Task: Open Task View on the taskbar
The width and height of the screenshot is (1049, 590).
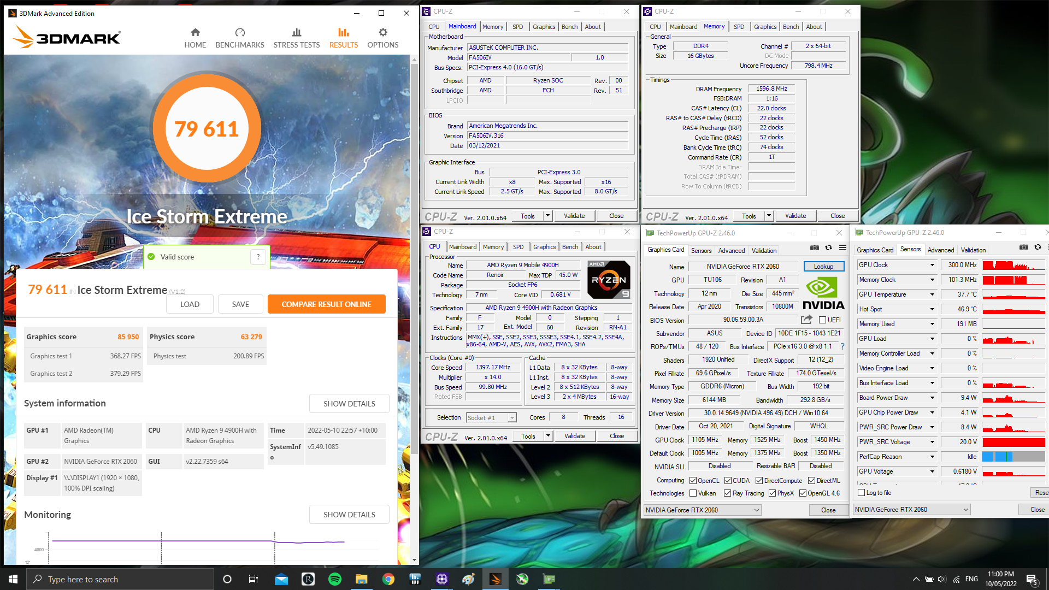Action: click(x=253, y=579)
